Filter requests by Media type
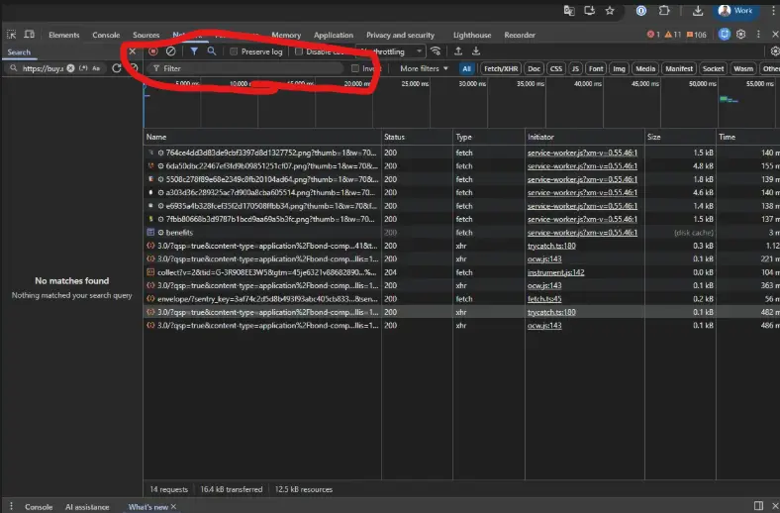 point(645,68)
